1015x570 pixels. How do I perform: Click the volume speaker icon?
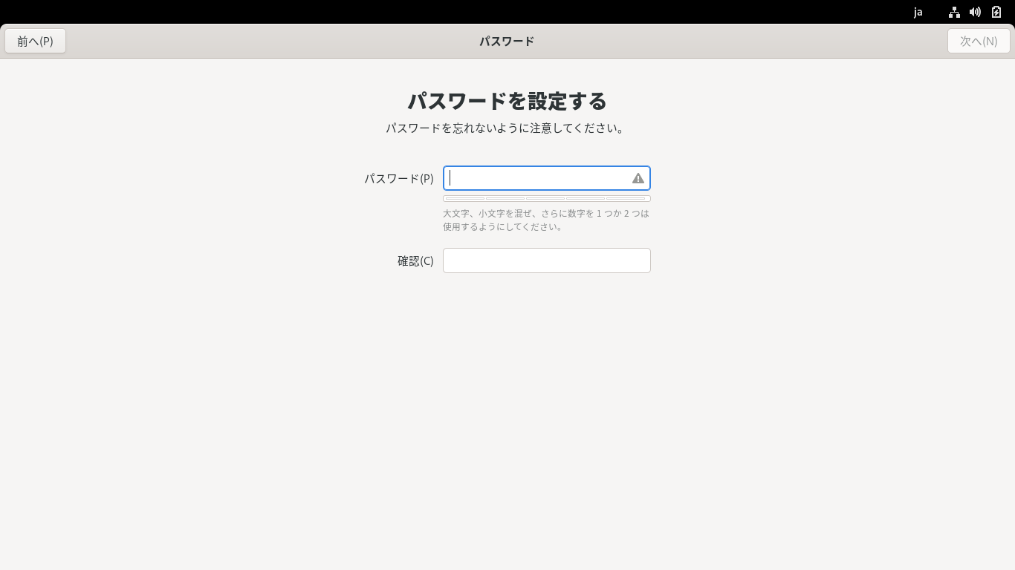click(x=976, y=12)
